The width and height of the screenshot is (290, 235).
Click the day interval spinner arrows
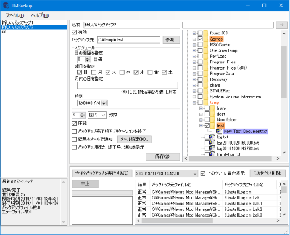(x=88, y=60)
